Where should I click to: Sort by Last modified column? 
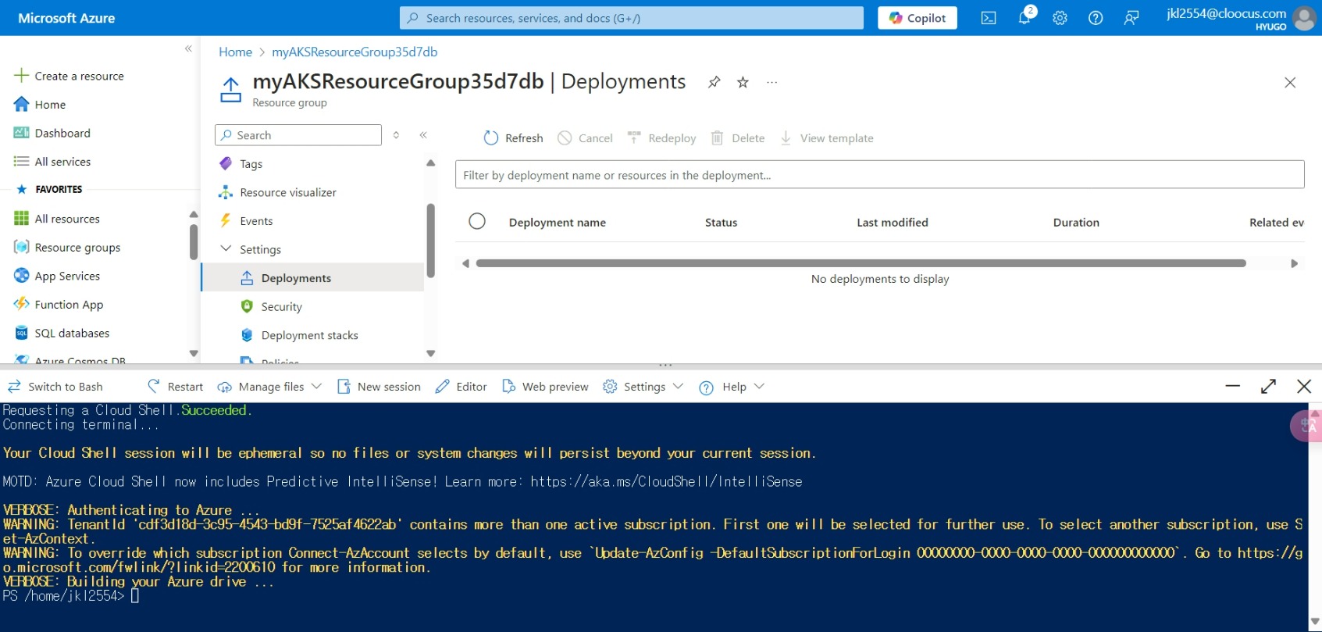tap(893, 223)
